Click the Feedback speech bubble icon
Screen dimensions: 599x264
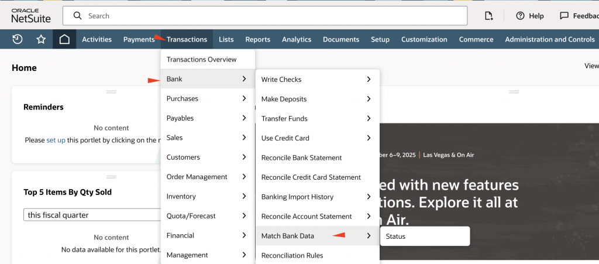[564, 16]
